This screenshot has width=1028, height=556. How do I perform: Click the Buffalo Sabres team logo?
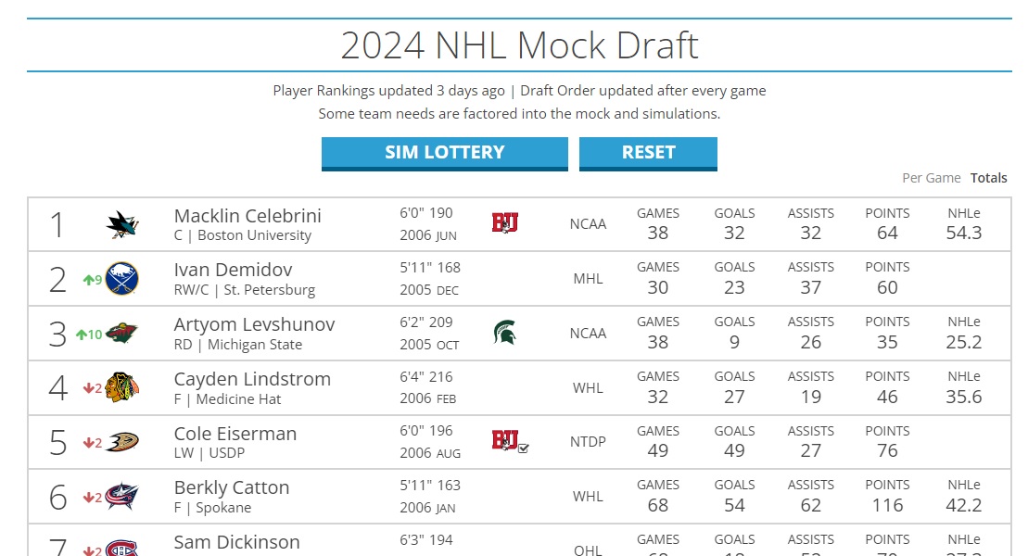click(x=122, y=279)
